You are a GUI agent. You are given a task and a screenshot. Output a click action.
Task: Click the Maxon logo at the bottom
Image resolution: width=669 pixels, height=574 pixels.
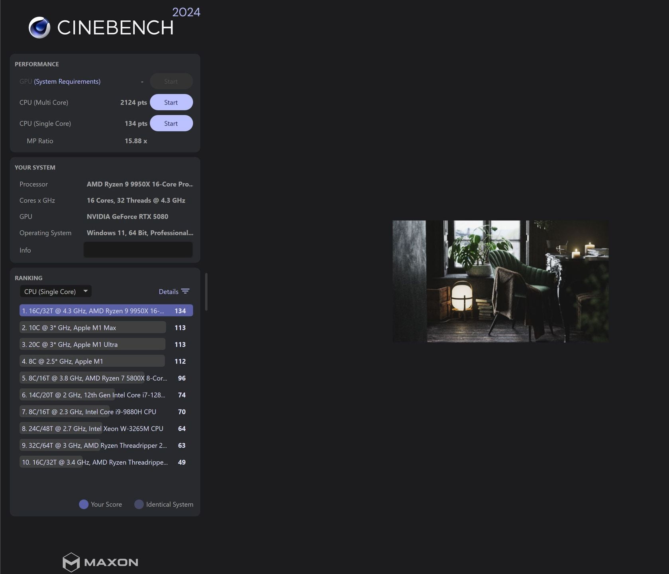pos(100,562)
